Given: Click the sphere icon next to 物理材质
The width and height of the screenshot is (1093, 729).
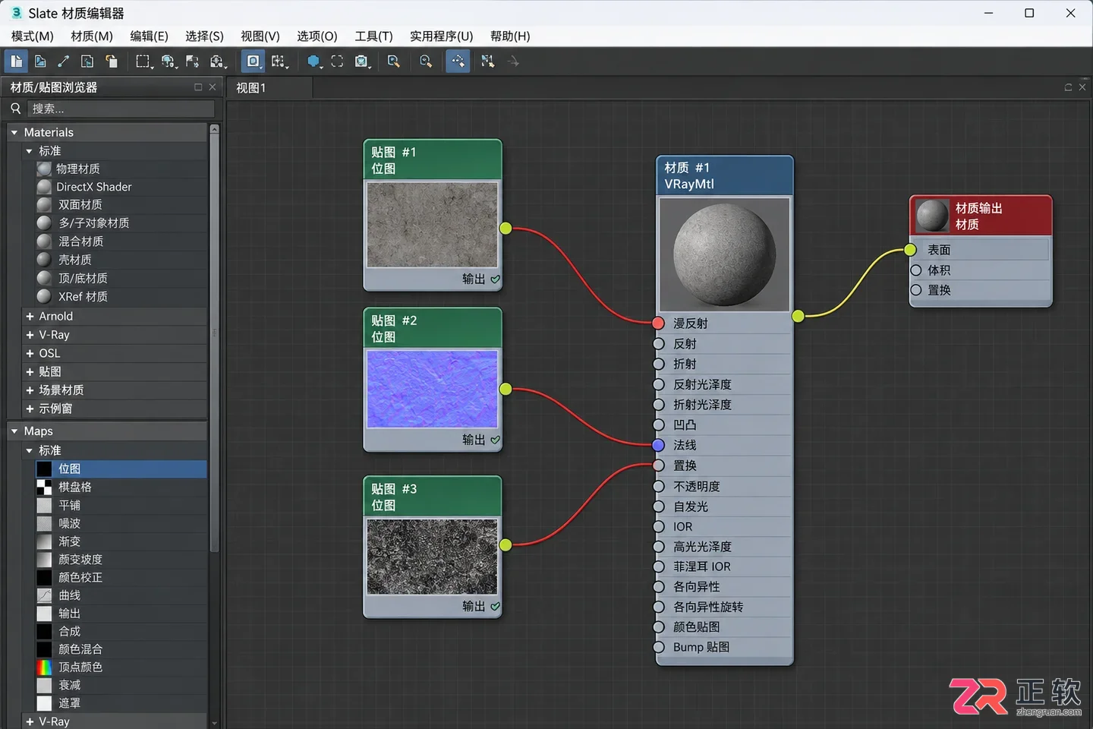Looking at the screenshot, I should (45, 169).
